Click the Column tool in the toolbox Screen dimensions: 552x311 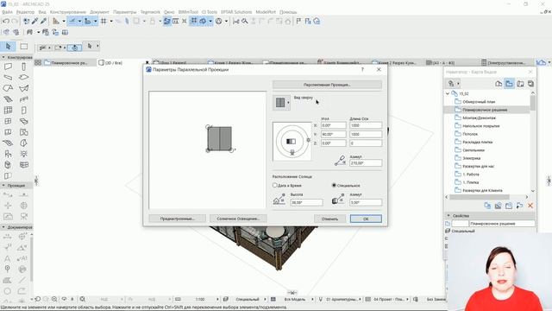(23, 67)
